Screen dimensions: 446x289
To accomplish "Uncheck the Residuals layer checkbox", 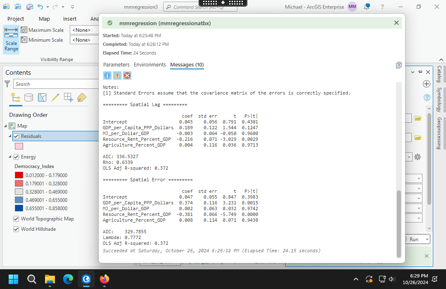I will [16, 136].
